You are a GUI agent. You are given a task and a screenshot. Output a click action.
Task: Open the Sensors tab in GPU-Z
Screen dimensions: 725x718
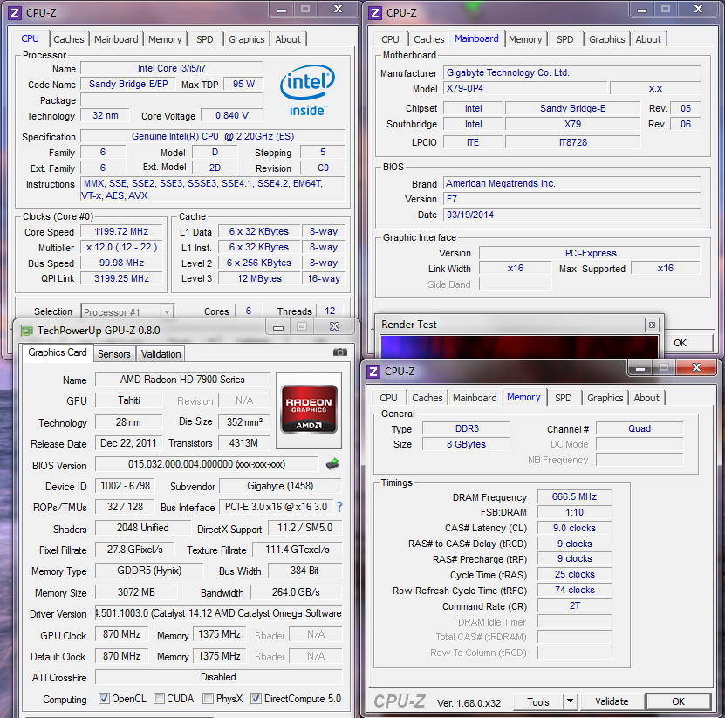(x=113, y=354)
